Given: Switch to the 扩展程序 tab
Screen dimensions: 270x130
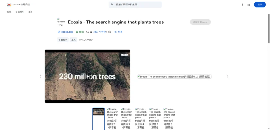Looking at the screenshot, I should pyautogui.click(x=20, y=12).
